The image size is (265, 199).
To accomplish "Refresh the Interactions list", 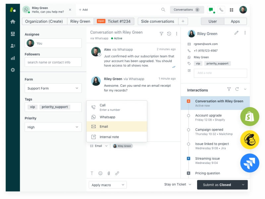I will (237, 89).
